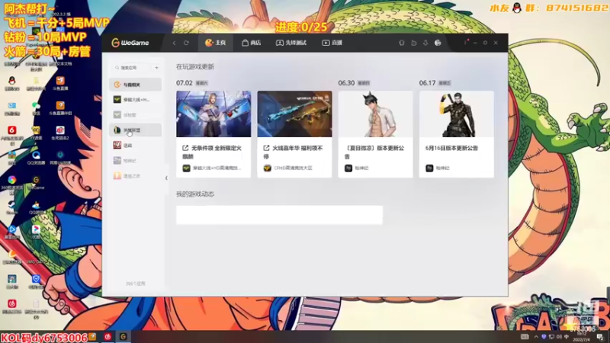This screenshot has height=343, width=610.
Task: Click the 在玩游戏更新 heading
Action: 195,67
